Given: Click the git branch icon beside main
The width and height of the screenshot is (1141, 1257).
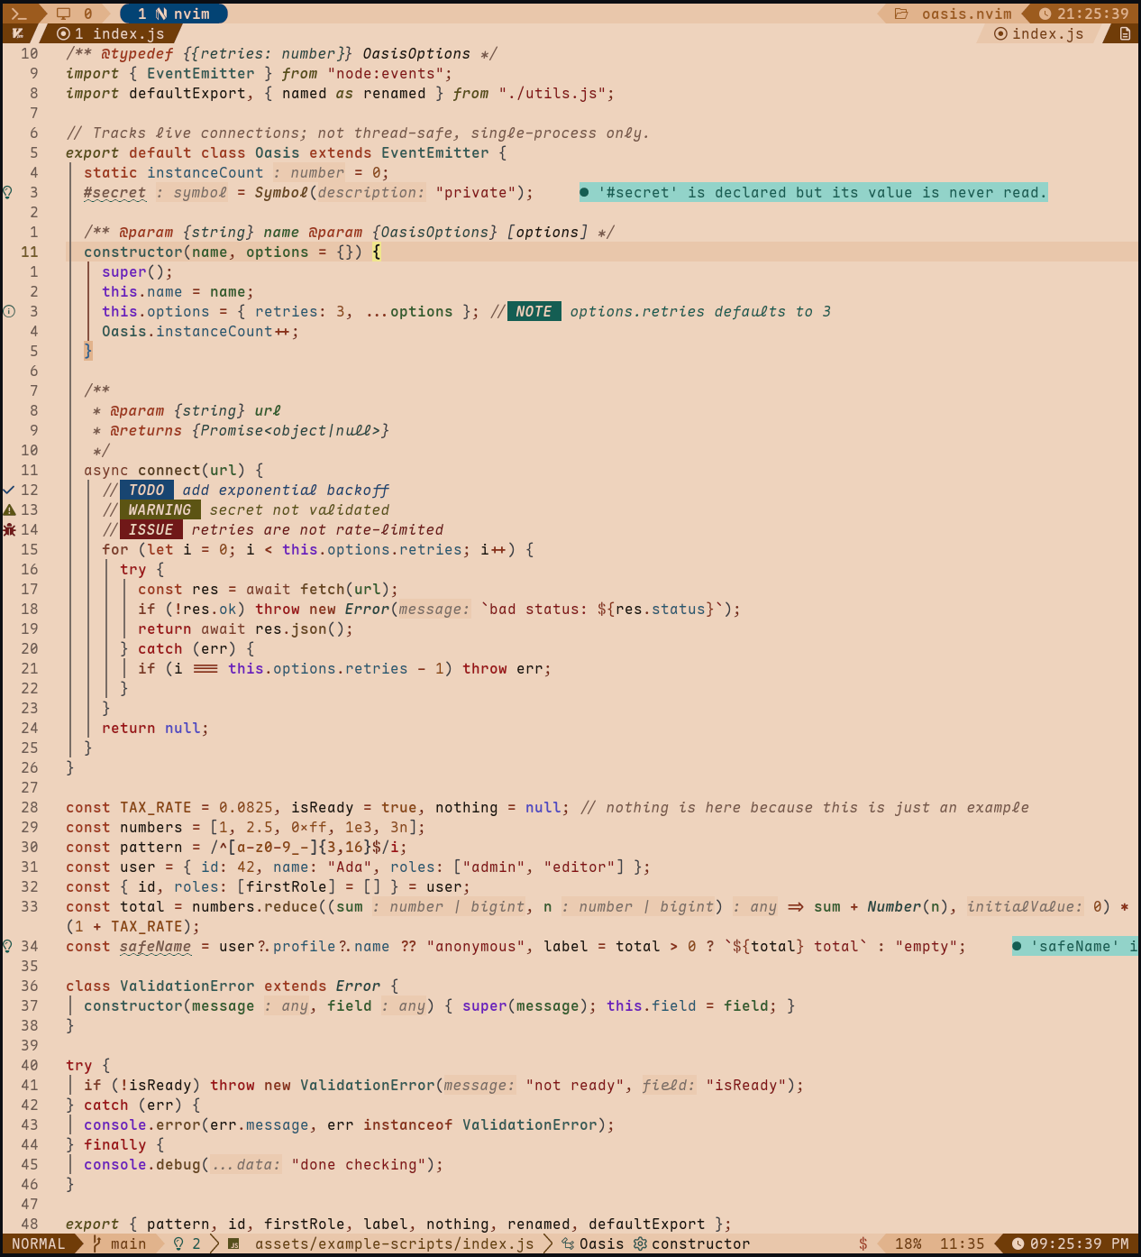Looking at the screenshot, I should [x=97, y=1243].
